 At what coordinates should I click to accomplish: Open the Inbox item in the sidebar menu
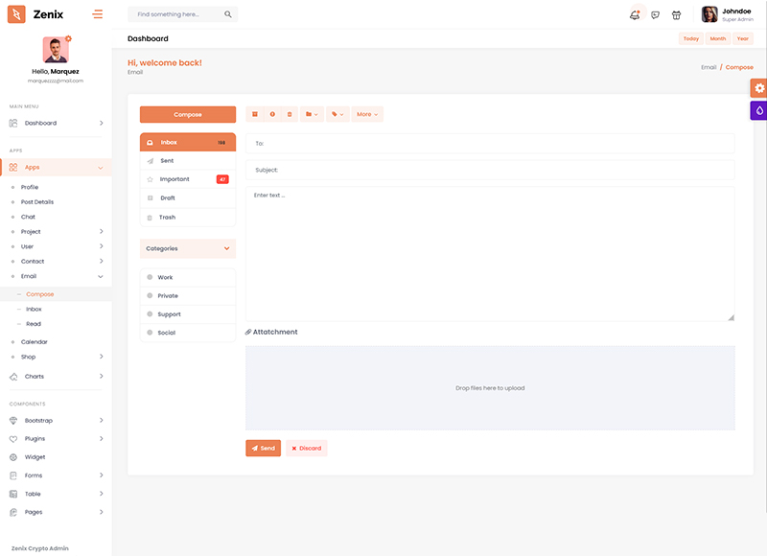pyautogui.click(x=34, y=309)
